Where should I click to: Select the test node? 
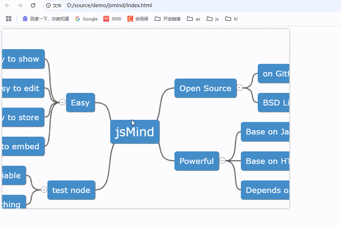click(71, 190)
